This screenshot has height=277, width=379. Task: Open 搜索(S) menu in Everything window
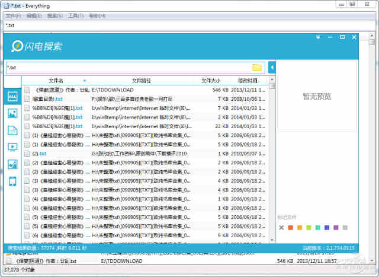tap(55, 16)
